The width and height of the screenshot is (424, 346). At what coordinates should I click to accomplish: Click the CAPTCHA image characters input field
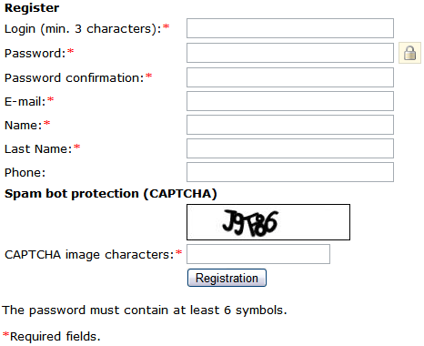click(x=258, y=254)
